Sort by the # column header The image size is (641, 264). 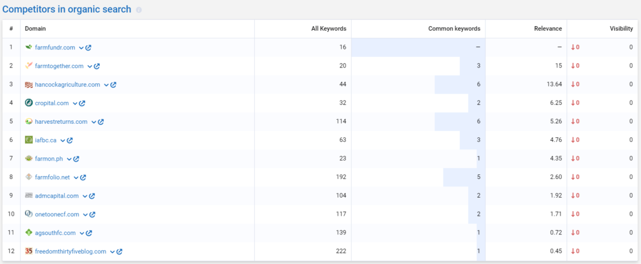pos(11,28)
